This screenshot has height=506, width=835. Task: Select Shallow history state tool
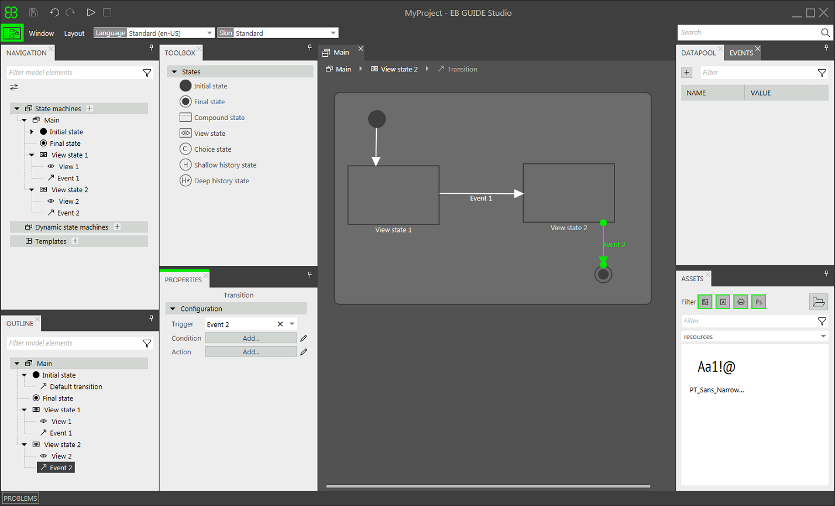pyautogui.click(x=218, y=165)
